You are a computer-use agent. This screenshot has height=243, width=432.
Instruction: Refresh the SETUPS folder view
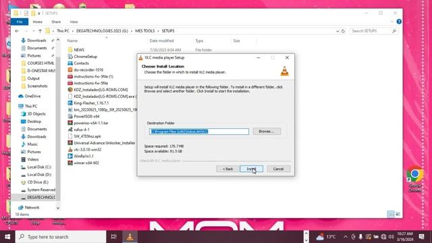(343, 31)
